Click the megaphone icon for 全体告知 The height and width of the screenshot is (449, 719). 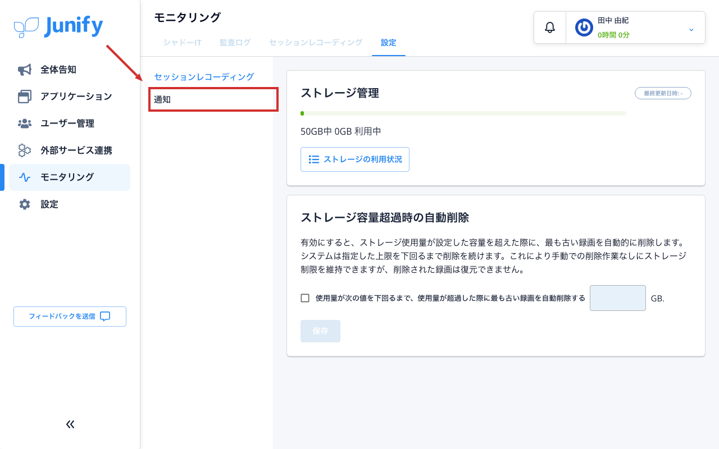[x=25, y=70]
